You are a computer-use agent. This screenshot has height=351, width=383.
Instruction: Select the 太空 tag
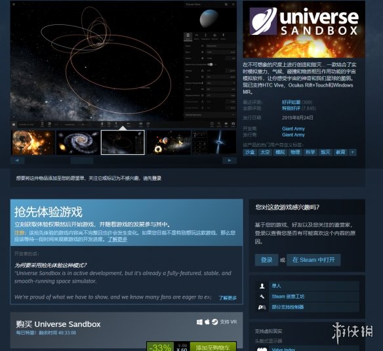pyautogui.click(x=265, y=152)
